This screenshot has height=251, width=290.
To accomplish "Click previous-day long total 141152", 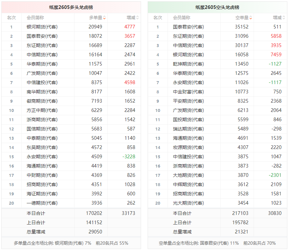I will (x=94, y=223).
